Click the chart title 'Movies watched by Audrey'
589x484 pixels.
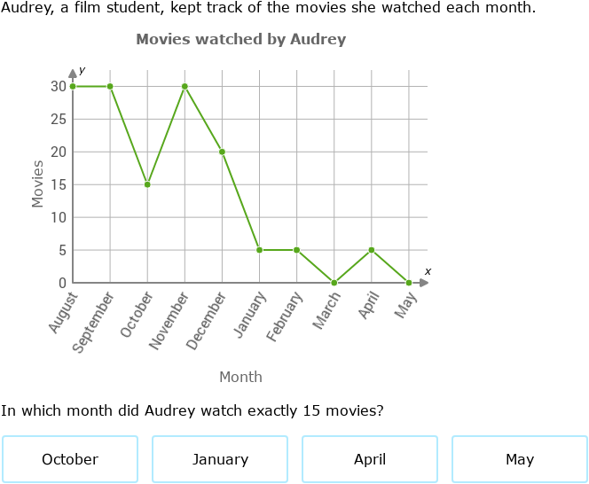[x=240, y=40]
